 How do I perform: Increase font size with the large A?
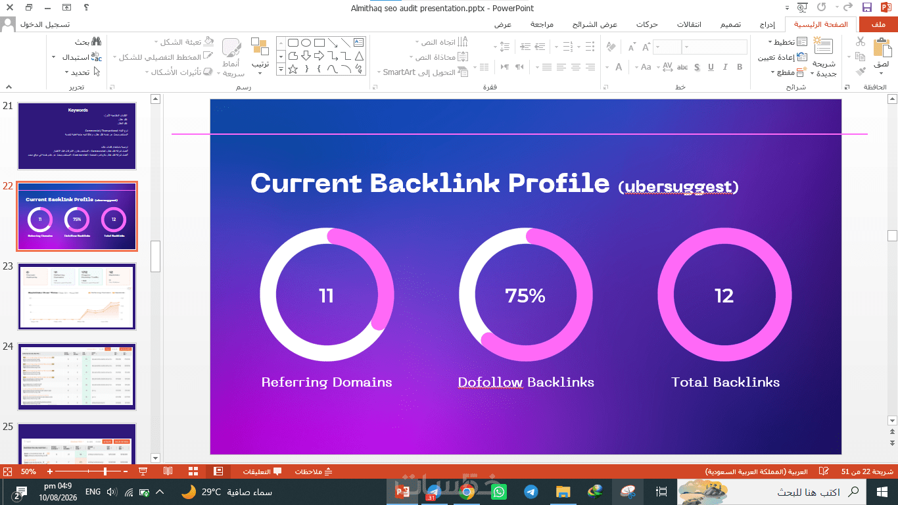646,47
